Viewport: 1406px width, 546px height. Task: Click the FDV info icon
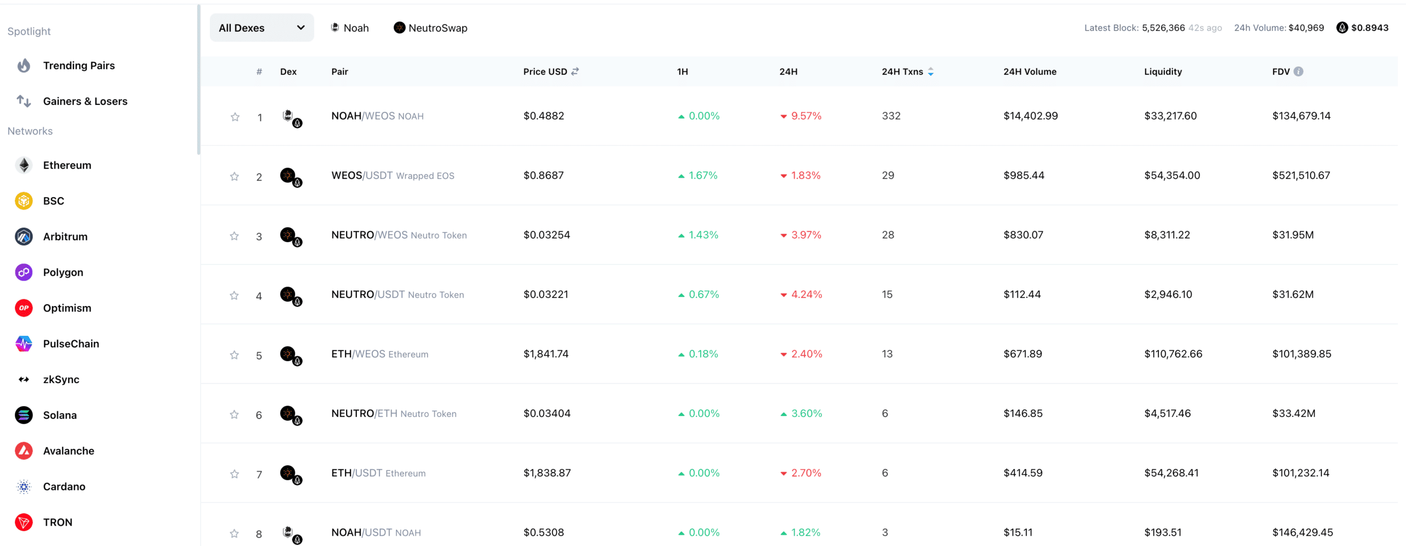point(1298,71)
